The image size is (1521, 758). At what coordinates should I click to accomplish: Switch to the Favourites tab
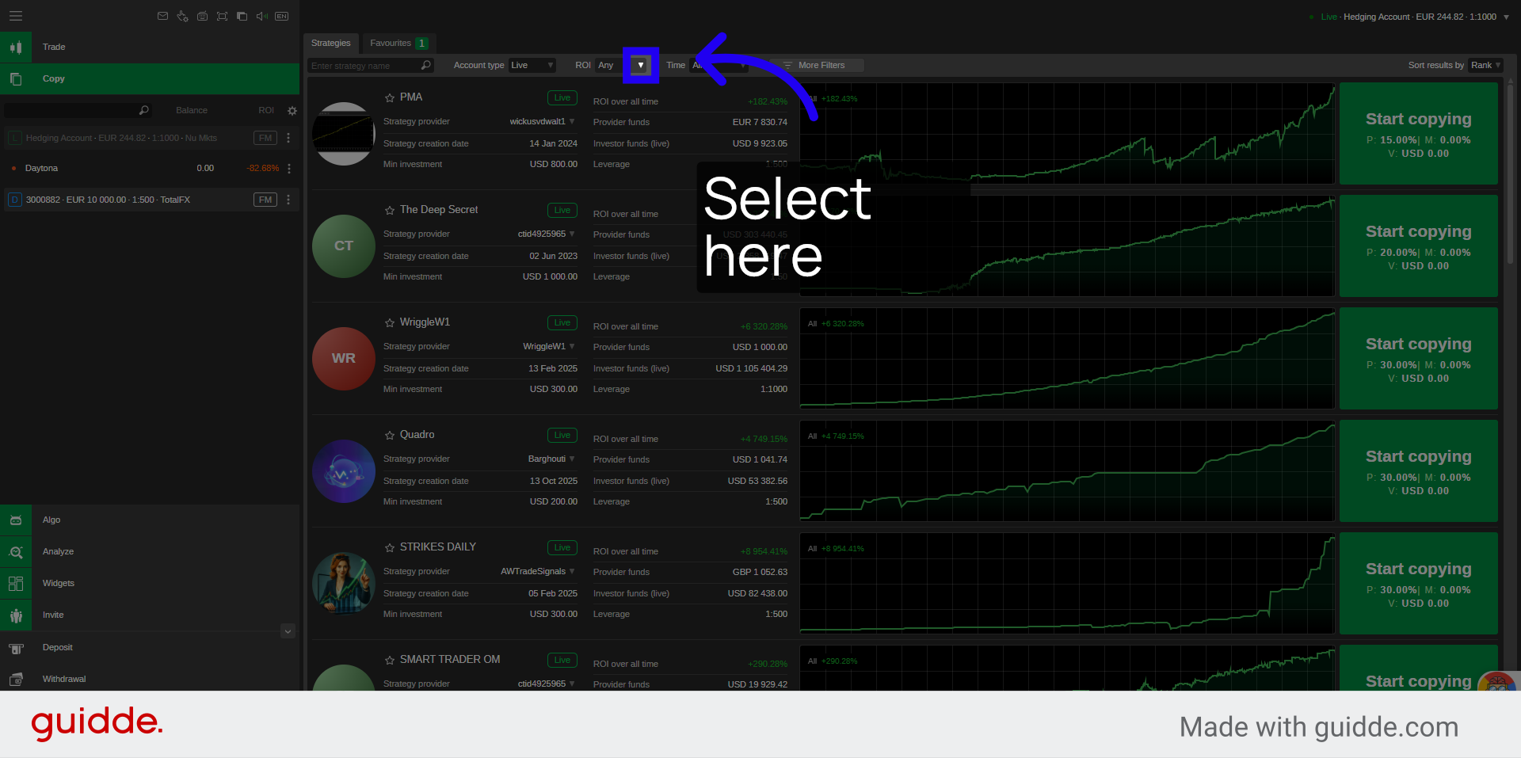391,44
